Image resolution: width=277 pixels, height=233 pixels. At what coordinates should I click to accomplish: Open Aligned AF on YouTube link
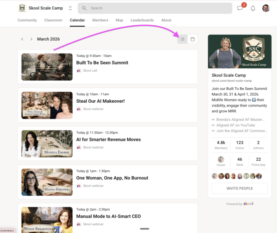(x=234, y=125)
